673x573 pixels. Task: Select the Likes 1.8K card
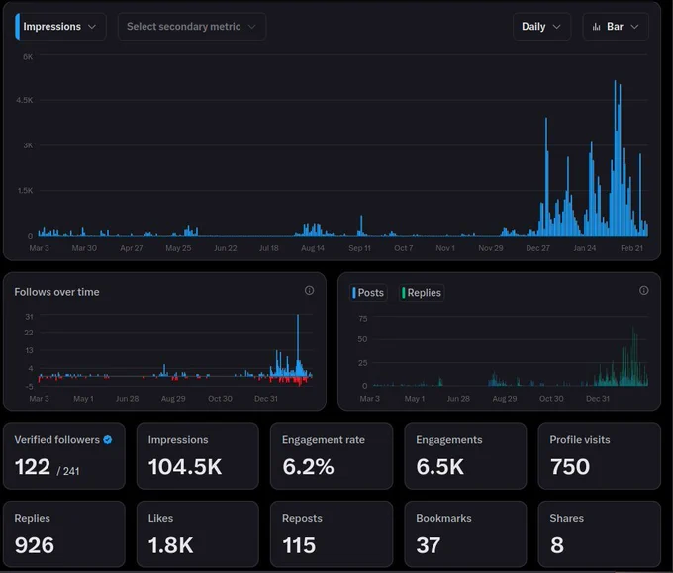click(x=197, y=534)
